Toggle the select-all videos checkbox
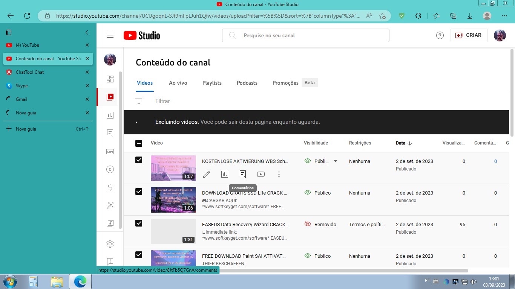 pos(139,143)
